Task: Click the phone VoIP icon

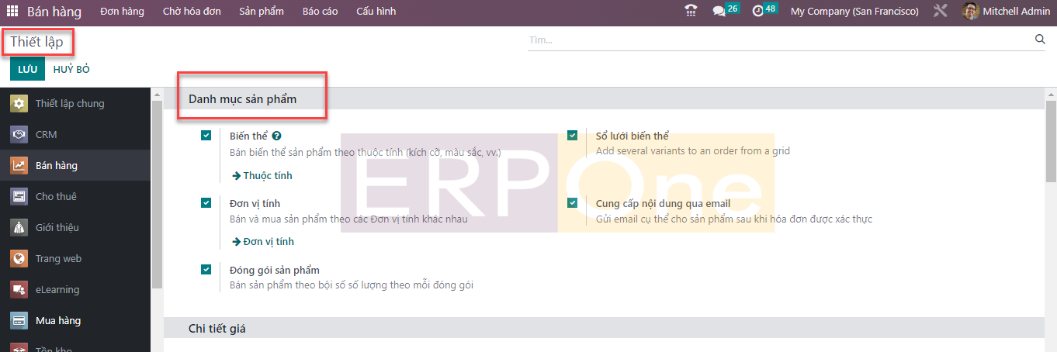Action: [691, 12]
